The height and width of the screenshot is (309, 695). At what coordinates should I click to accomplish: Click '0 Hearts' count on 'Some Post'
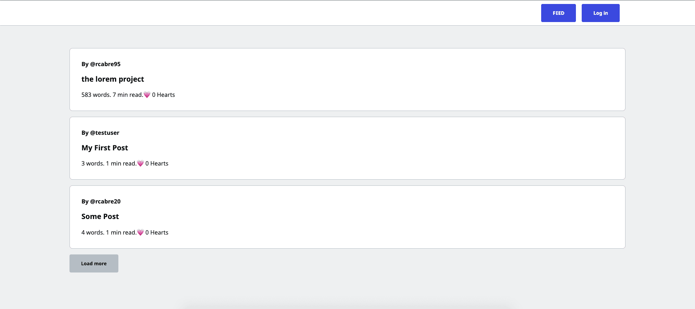(x=157, y=232)
